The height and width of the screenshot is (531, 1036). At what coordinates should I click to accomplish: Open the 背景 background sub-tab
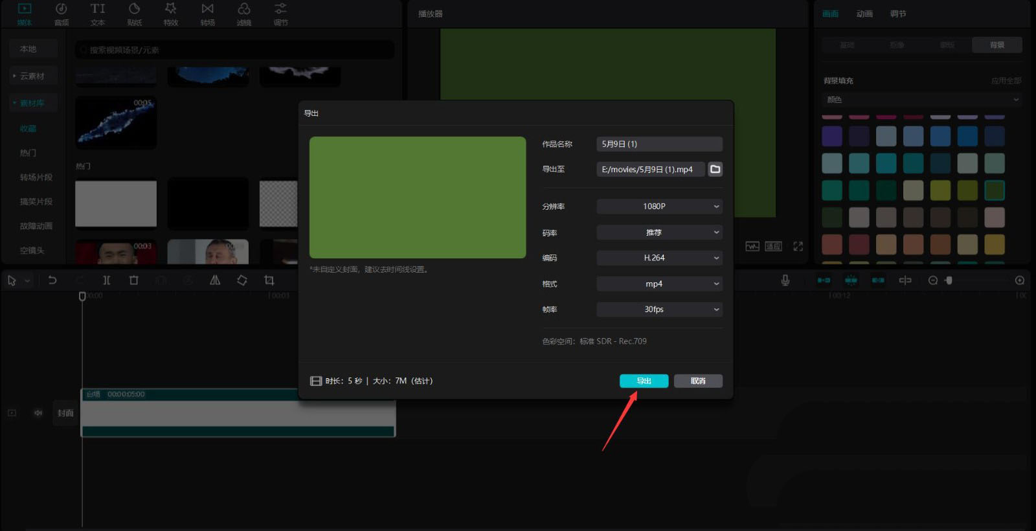(997, 45)
